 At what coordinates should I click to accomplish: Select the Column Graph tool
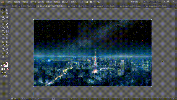[x=7, y=49]
